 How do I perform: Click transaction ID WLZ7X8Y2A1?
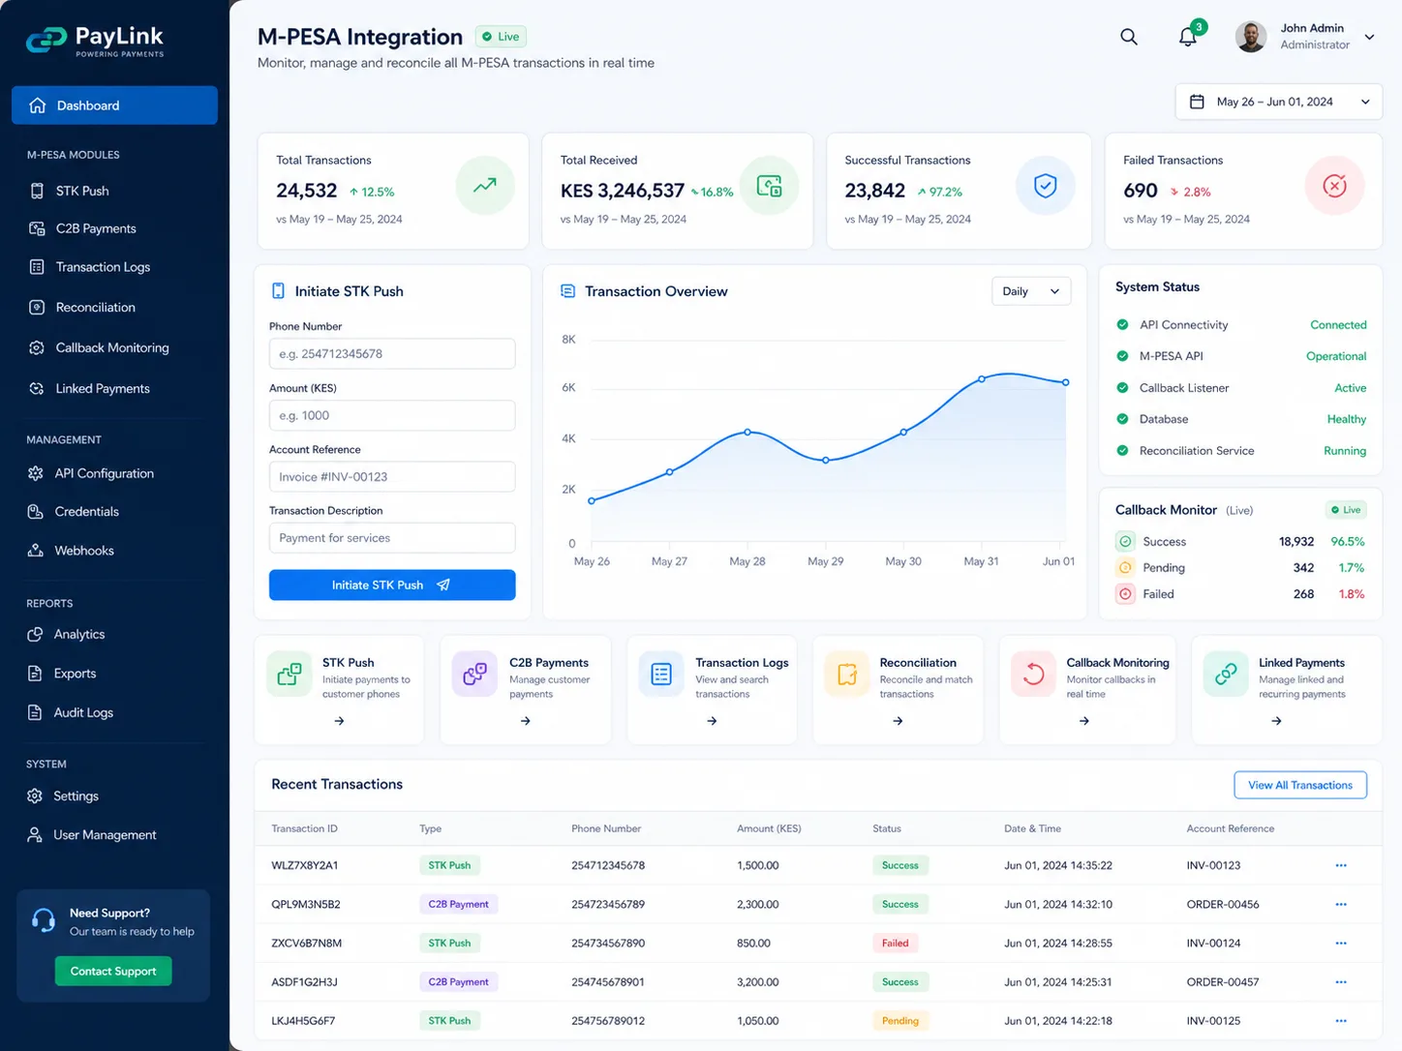click(x=304, y=865)
